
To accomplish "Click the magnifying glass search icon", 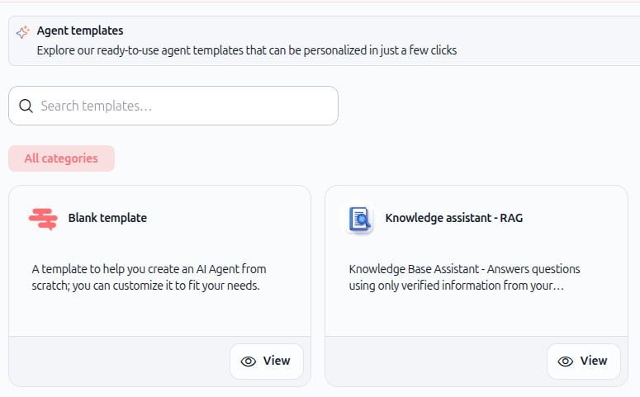I will [x=26, y=106].
